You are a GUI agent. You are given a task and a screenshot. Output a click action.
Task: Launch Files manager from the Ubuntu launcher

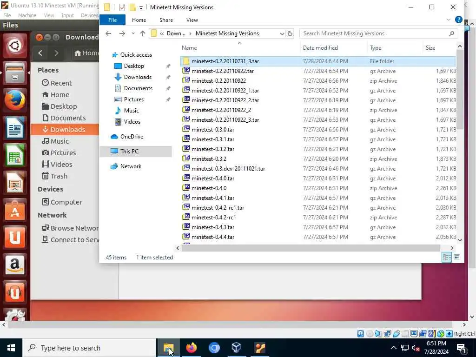[14, 73]
